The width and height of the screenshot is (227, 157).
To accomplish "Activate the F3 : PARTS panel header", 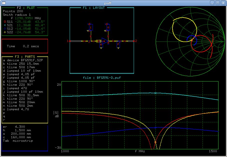I will 25,57.
